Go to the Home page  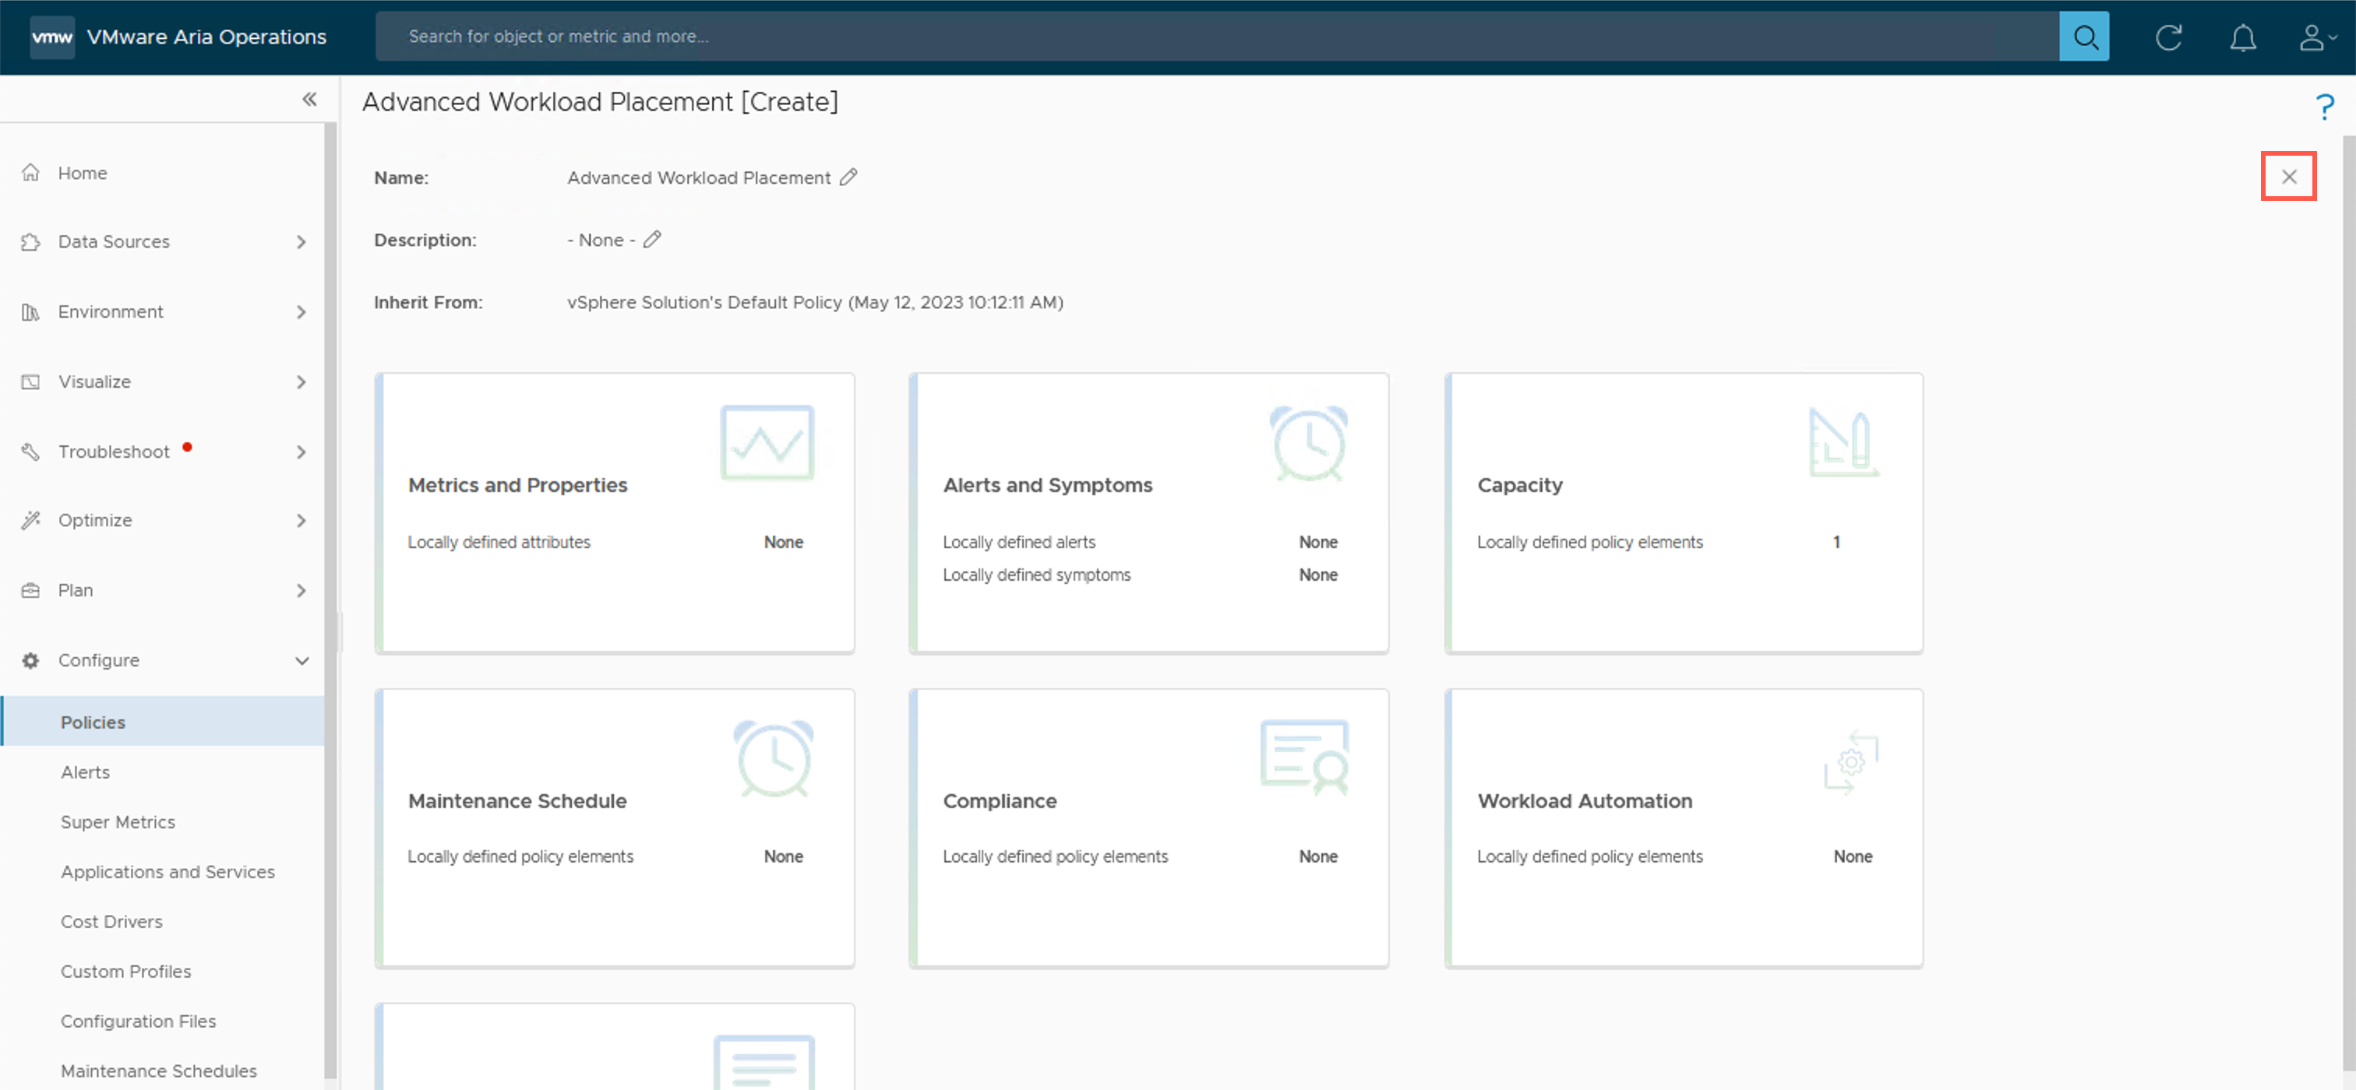(x=83, y=173)
